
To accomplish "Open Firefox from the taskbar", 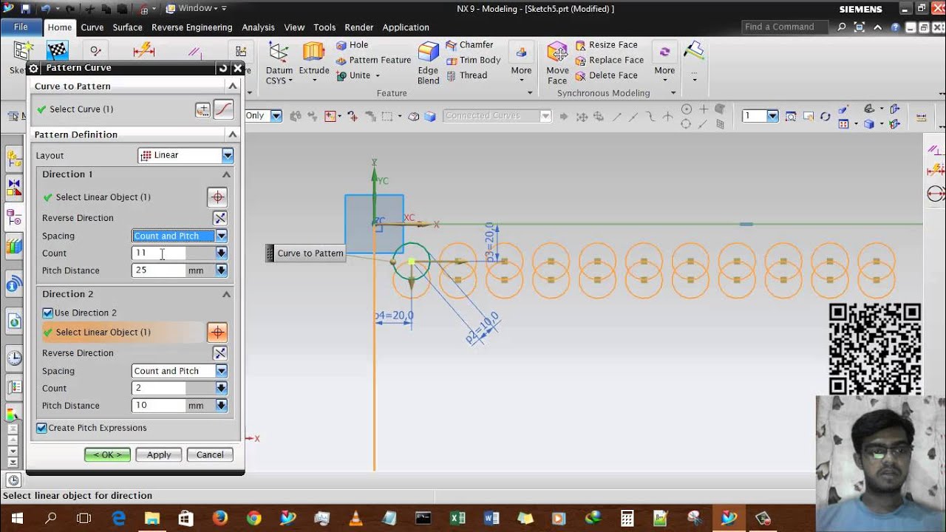I will click(220, 518).
